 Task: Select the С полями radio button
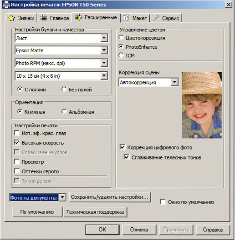(20, 89)
